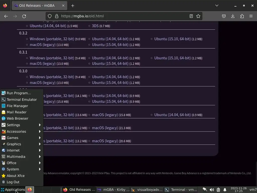The image size is (257, 193).
Task: Open About Xfce entry
Action: 22,176
